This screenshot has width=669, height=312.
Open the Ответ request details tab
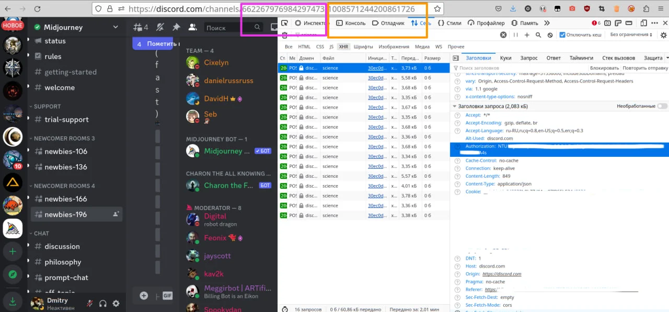point(553,58)
